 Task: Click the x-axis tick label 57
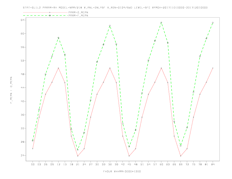click(x=155, y=164)
